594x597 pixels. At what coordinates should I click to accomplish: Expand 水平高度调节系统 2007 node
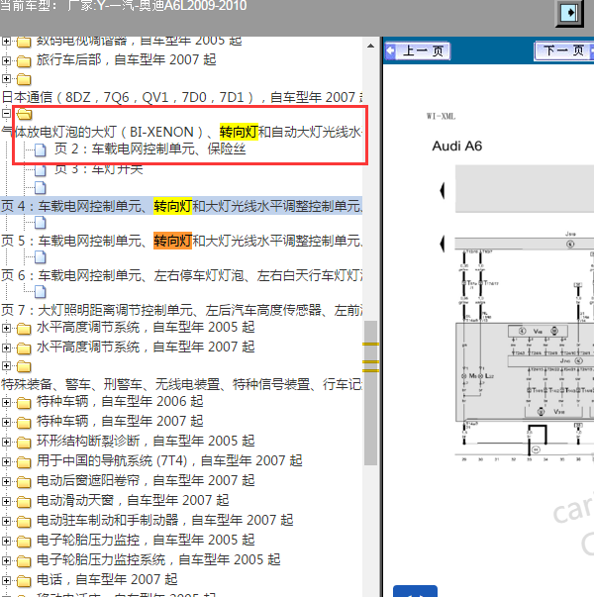click(x=6, y=348)
